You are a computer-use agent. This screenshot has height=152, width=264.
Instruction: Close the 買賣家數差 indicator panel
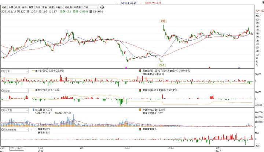[x=2, y=129]
